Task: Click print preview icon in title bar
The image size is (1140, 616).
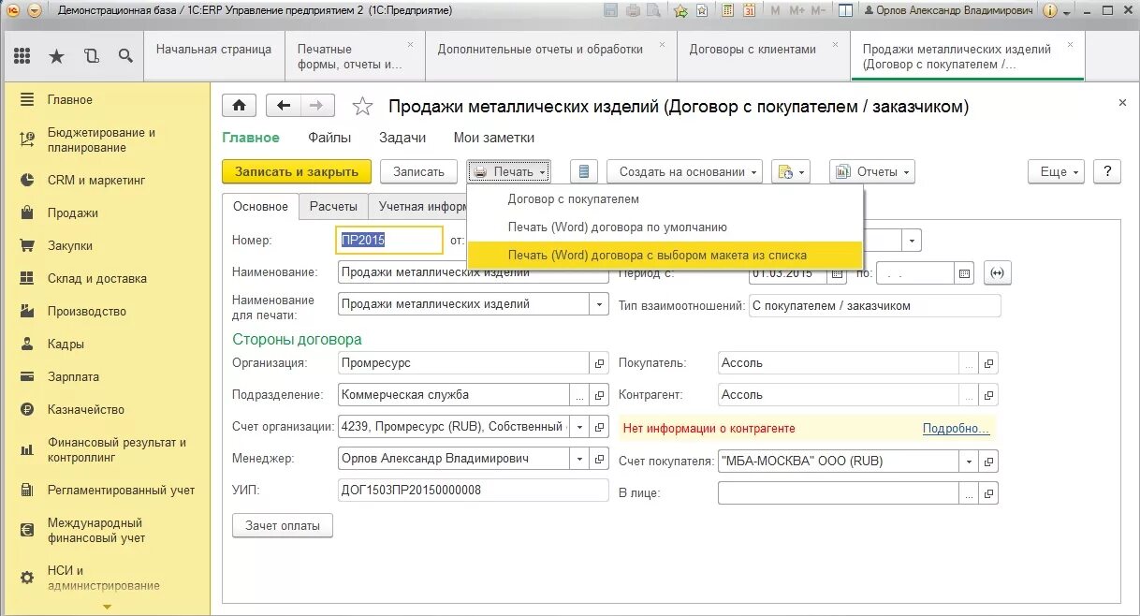Action: pos(653,11)
